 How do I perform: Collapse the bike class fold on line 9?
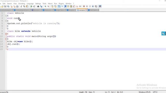pyautogui.click(x=6, y=34)
